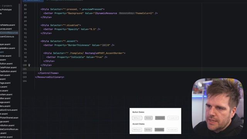This screenshot has width=247, height=139.
Task: Click the Opacity value 0.5 on line 91
Action: 92,29
